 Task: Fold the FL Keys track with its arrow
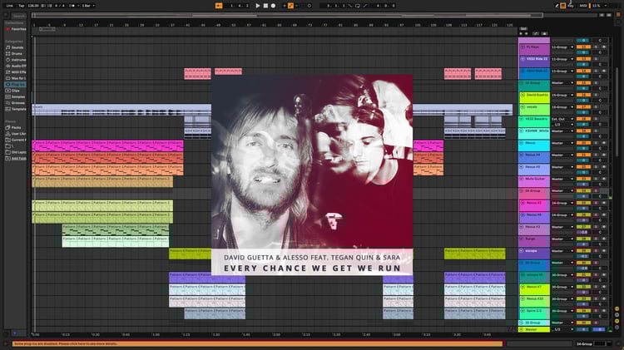tap(522, 47)
